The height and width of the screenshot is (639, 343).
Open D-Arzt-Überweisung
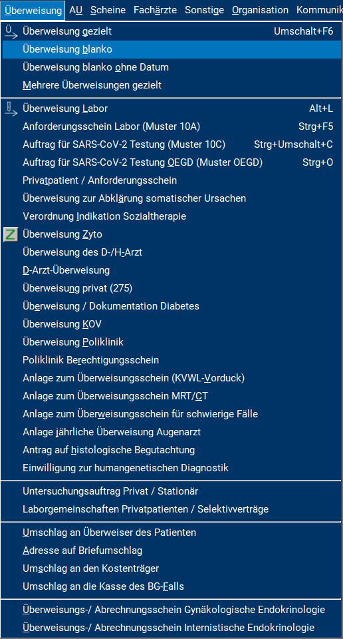[x=171, y=271]
